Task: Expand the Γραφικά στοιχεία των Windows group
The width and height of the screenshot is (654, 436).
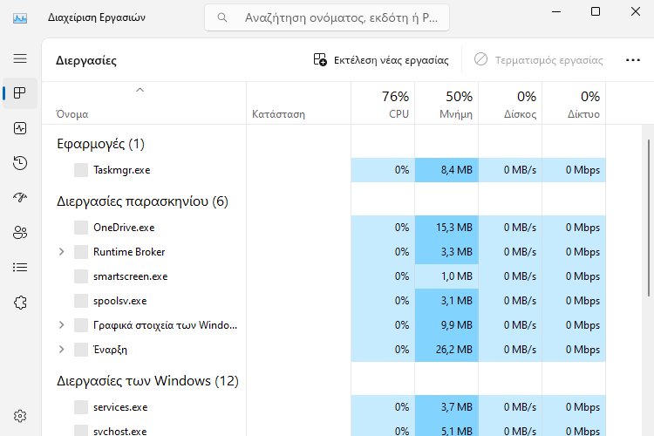Action: 61,325
